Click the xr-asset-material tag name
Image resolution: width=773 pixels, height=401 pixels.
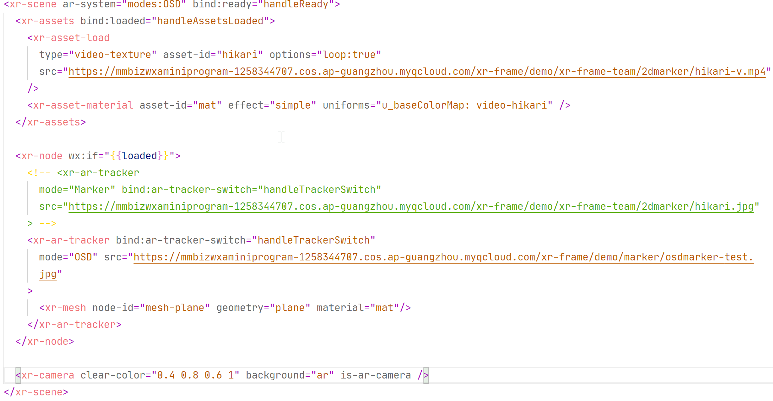(x=83, y=105)
